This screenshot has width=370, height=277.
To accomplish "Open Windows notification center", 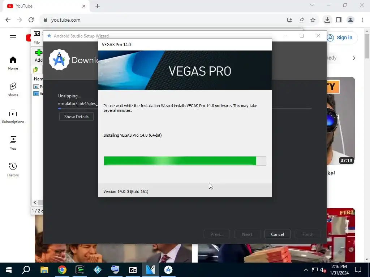I will (358, 270).
